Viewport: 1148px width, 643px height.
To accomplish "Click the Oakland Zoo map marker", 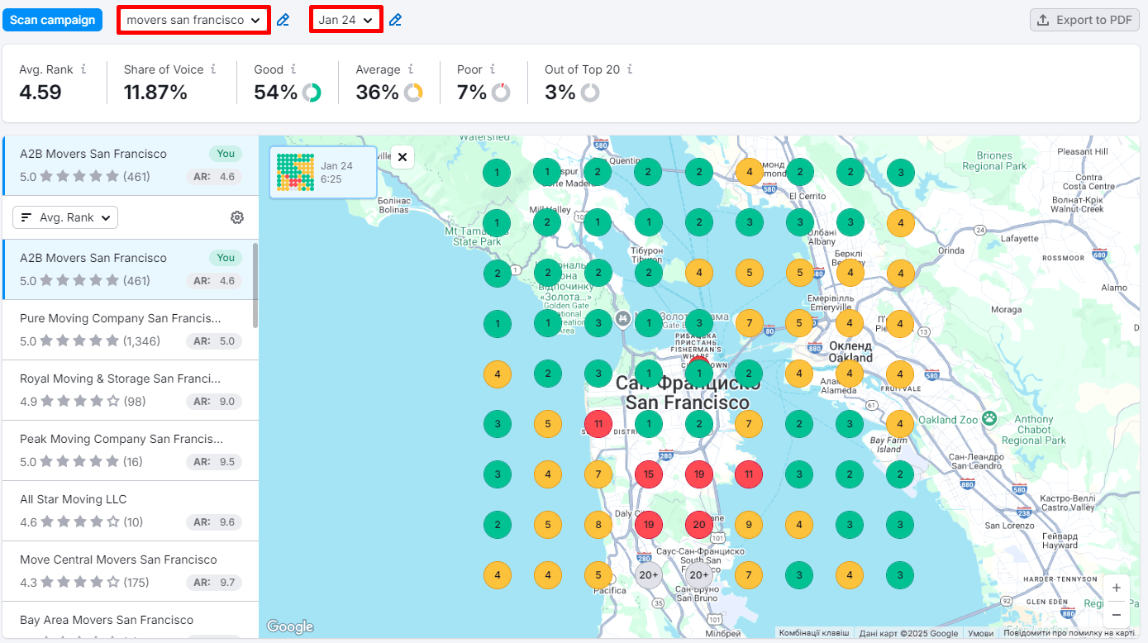I will (x=990, y=419).
